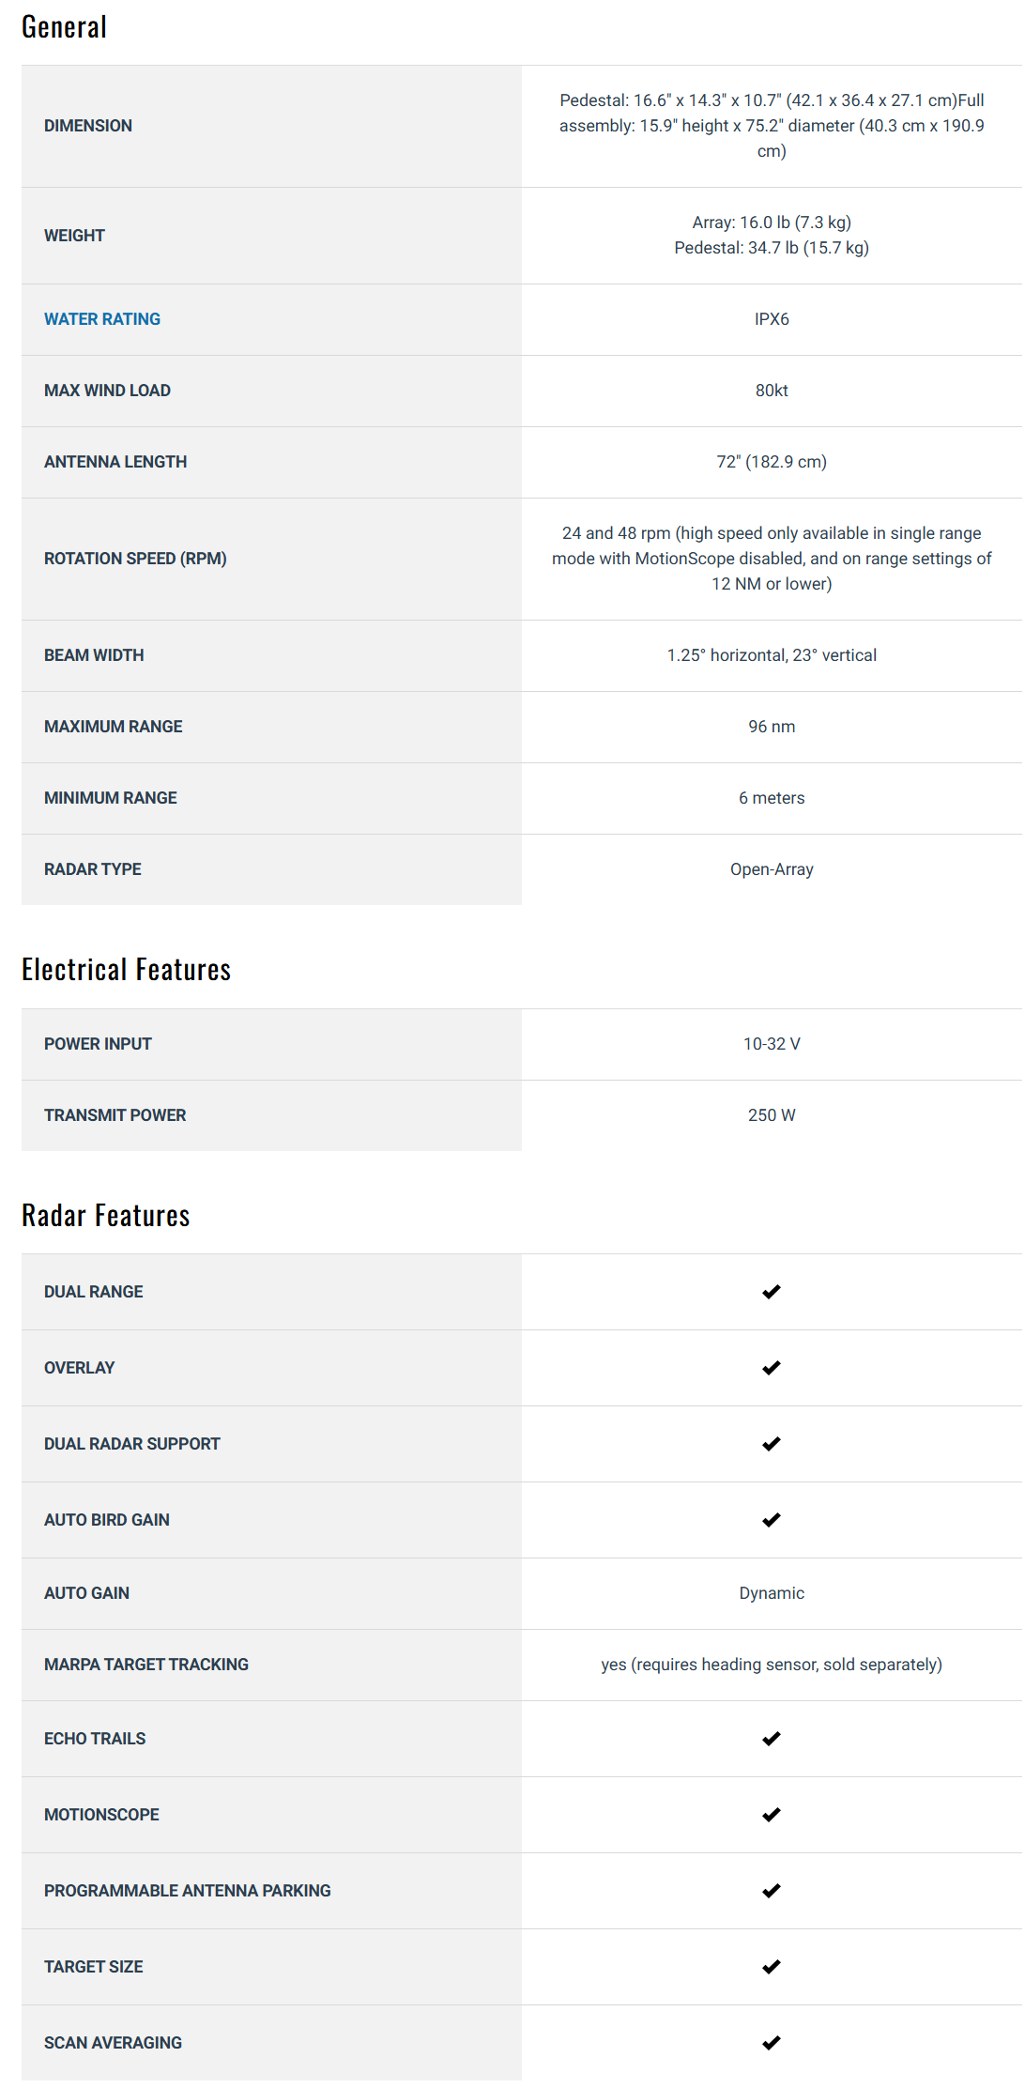
Task: Click the Scan Averaging checkmark icon
Action: point(771,2043)
